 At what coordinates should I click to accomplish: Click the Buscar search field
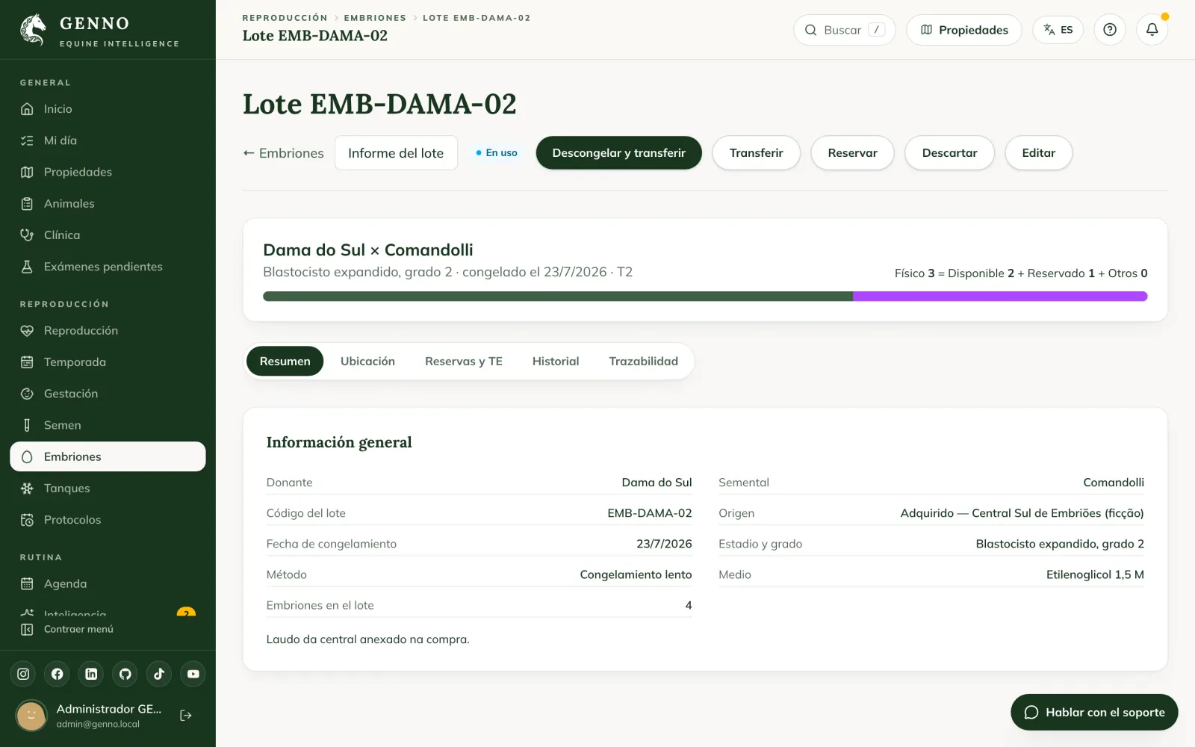[845, 30]
